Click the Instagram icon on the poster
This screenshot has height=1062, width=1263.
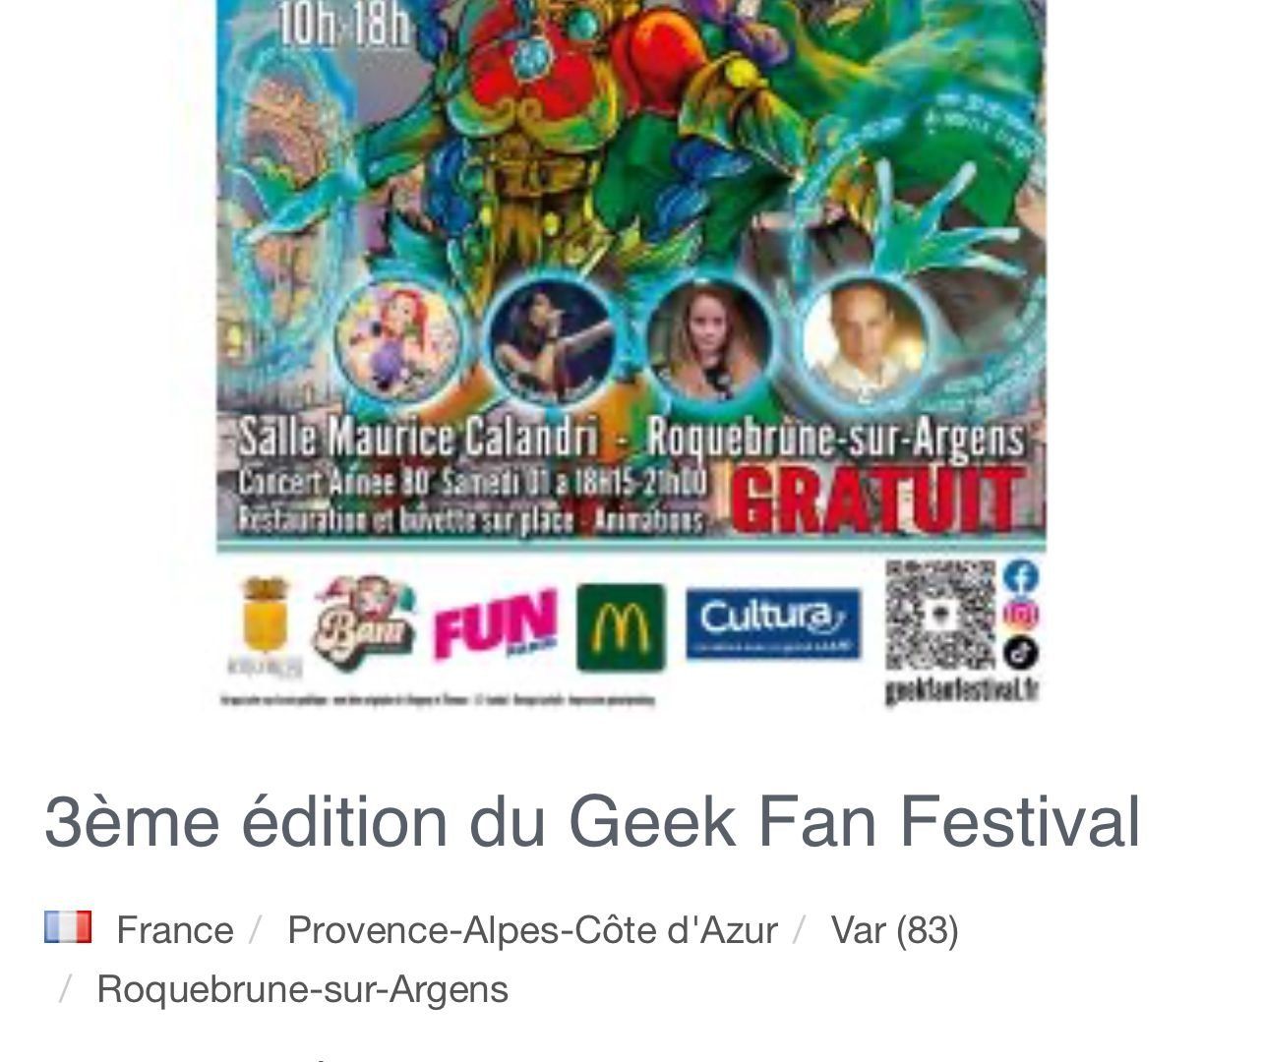[1022, 615]
